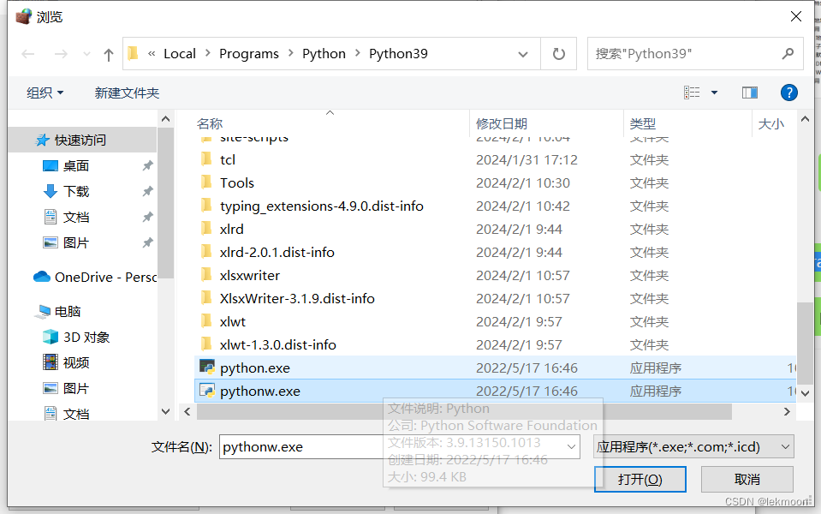This screenshot has width=821, height=514.
Task: Expand the address bar history dropdown
Action: (x=522, y=54)
